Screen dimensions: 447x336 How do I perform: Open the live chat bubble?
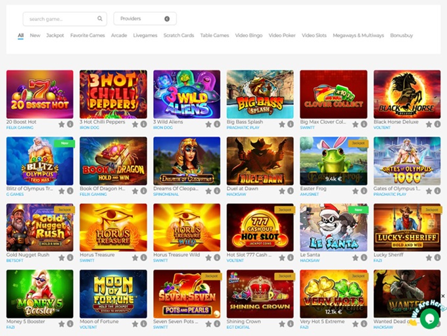429,318
